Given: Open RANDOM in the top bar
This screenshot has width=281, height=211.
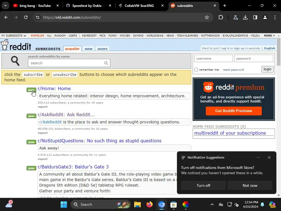Looking at the screenshot, I should click(x=60, y=35).
